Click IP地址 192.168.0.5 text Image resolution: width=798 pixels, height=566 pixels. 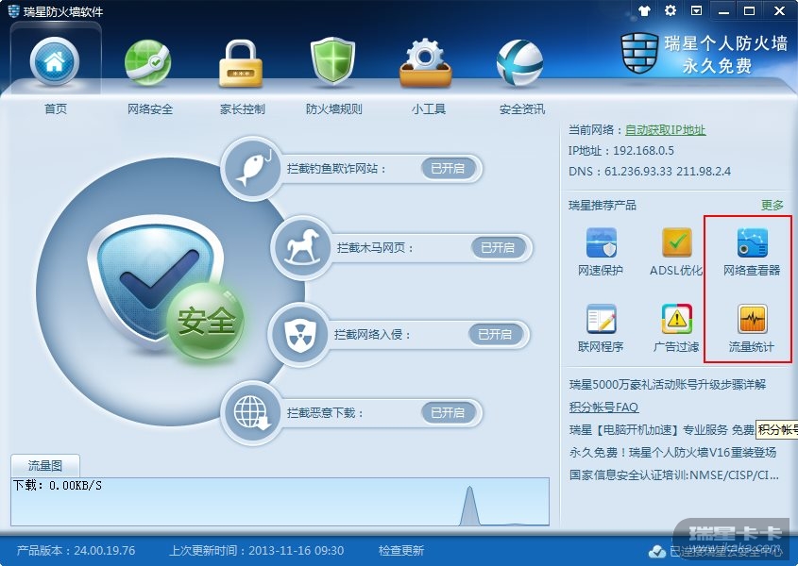click(x=620, y=151)
